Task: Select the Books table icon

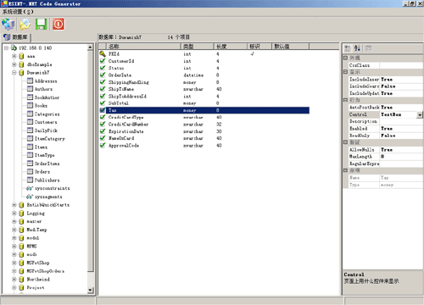Action: 30,106
